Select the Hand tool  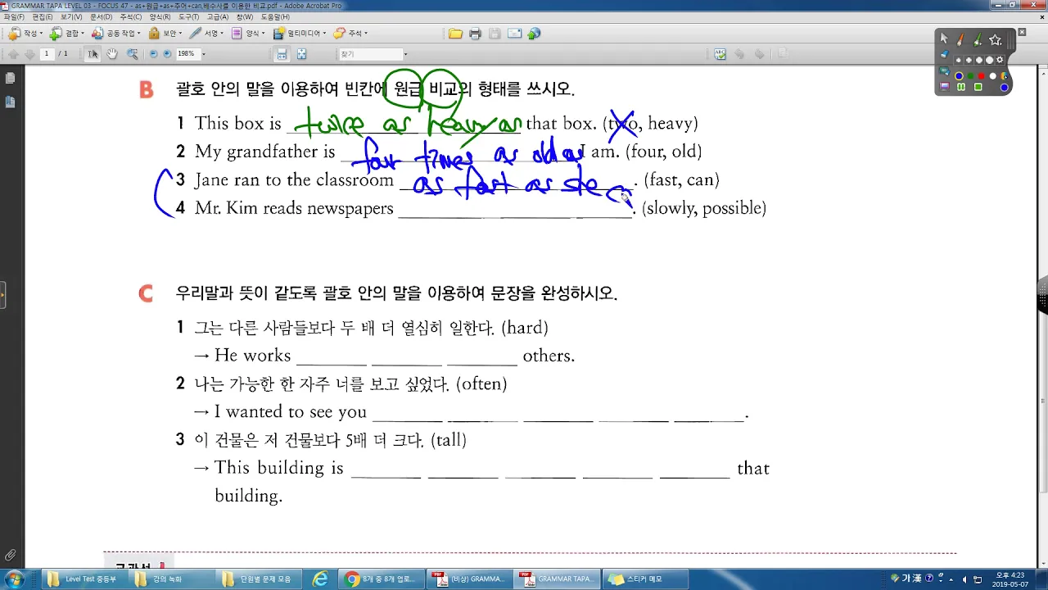pos(112,54)
